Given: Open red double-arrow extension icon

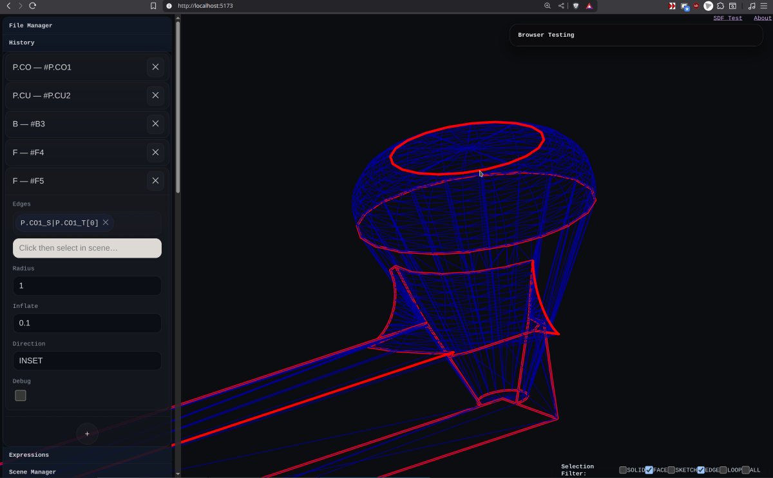Looking at the screenshot, I should [x=672, y=6].
